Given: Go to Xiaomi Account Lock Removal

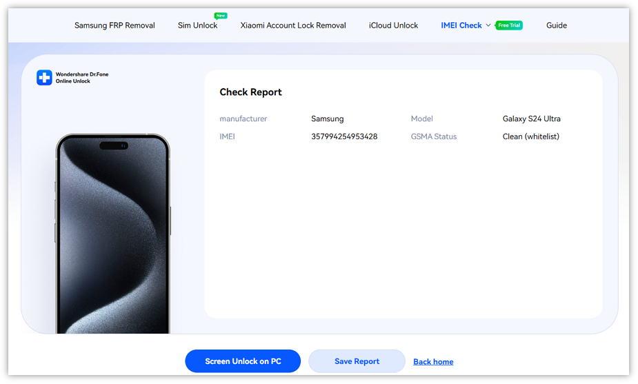Looking at the screenshot, I should point(293,26).
